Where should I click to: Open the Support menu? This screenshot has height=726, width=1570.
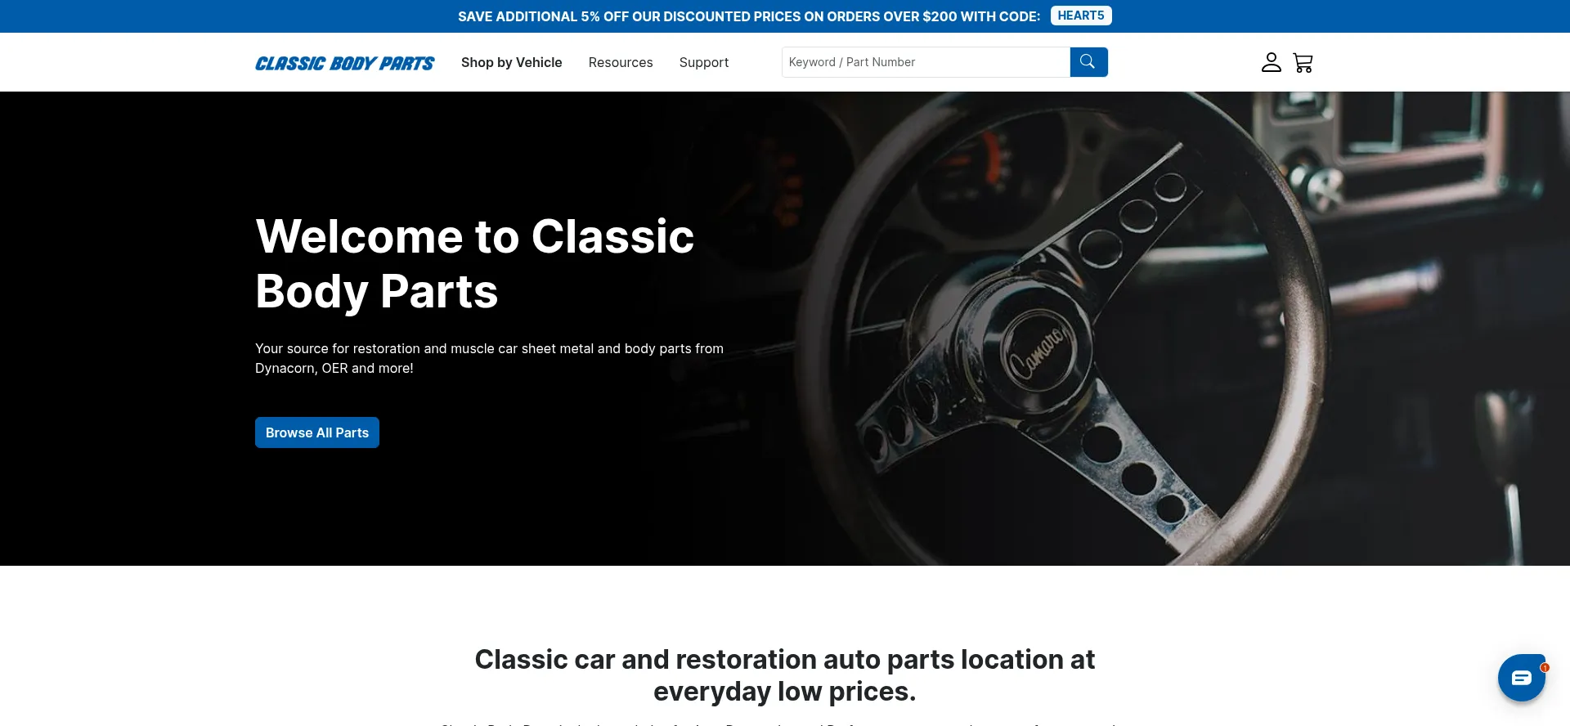coord(704,62)
